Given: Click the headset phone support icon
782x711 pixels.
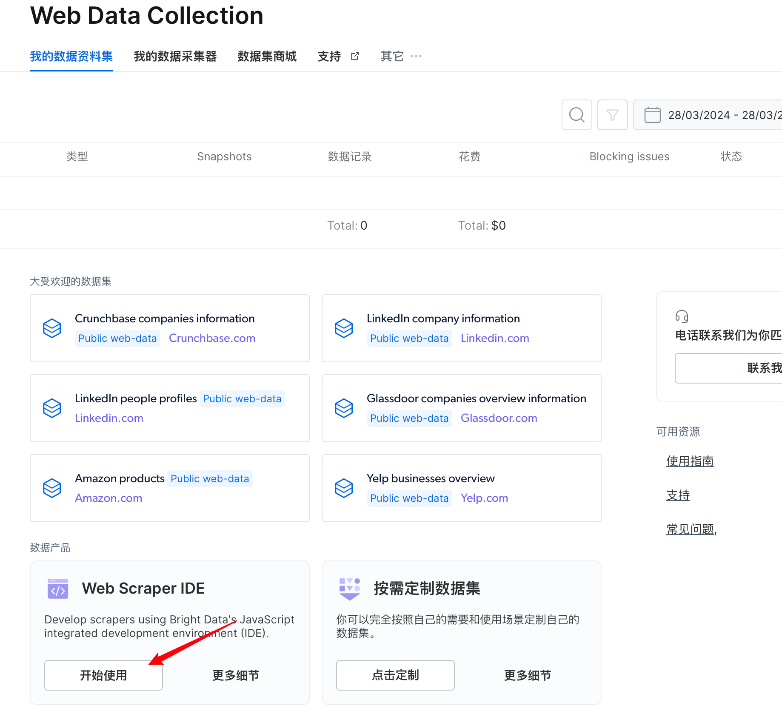Looking at the screenshot, I should pos(682,316).
